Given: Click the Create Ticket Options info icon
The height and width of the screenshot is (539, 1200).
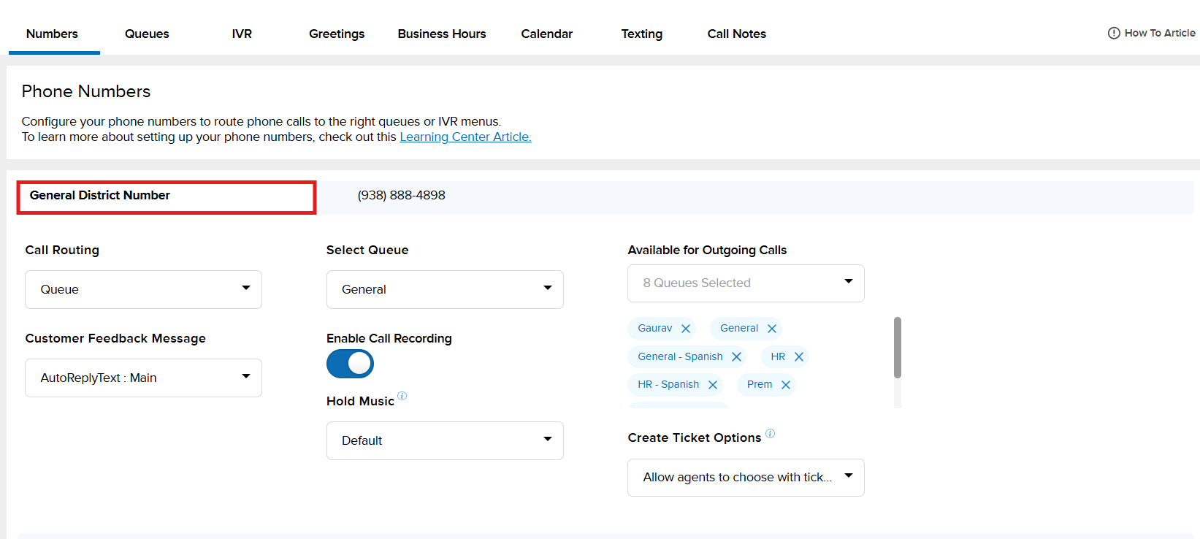Looking at the screenshot, I should (x=770, y=434).
